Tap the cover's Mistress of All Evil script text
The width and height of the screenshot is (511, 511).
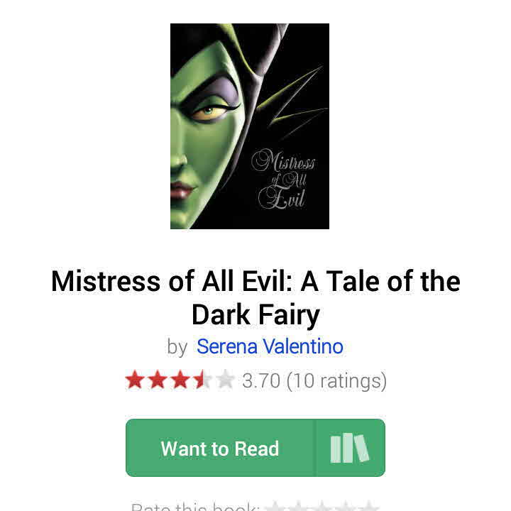click(x=283, y=179)
